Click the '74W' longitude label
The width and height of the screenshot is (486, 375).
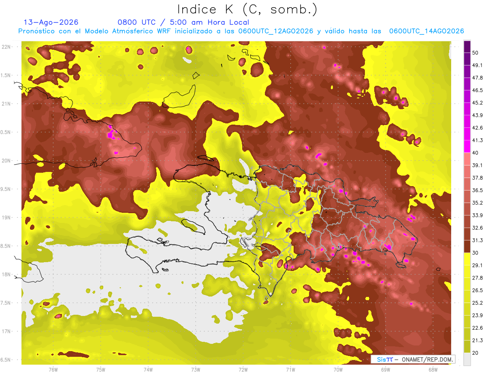(148, 370)
